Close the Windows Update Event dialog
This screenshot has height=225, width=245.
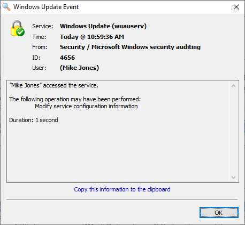coord(236,7)
